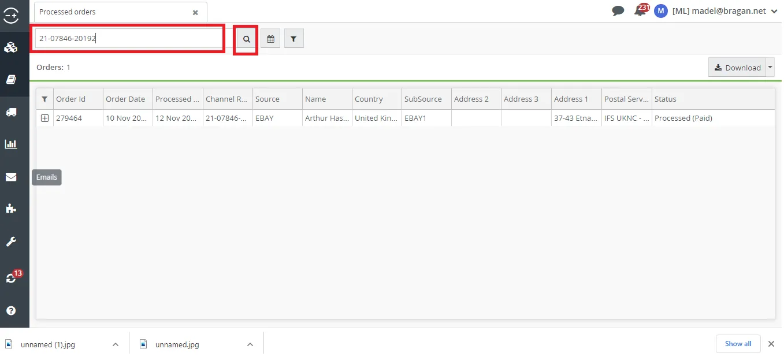
Task: Sort by the SubSource column header
Action: point(426,99)
